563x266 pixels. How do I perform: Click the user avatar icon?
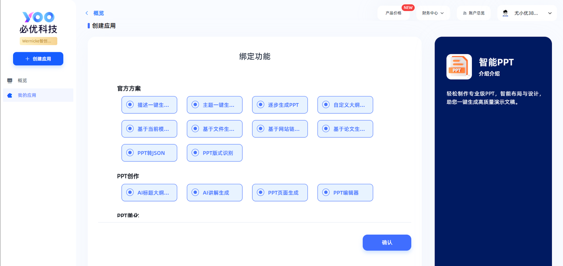(x=505, y=13)
